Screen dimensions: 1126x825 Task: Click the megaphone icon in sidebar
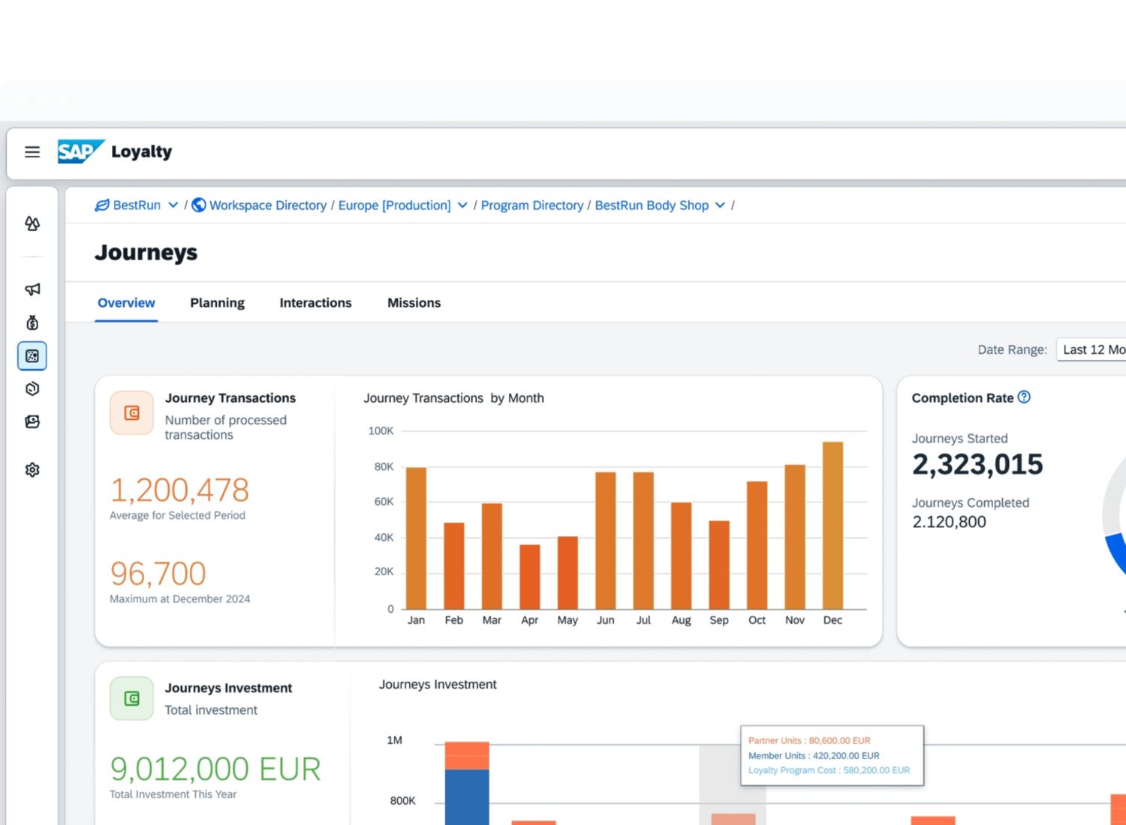coord(32,289)
